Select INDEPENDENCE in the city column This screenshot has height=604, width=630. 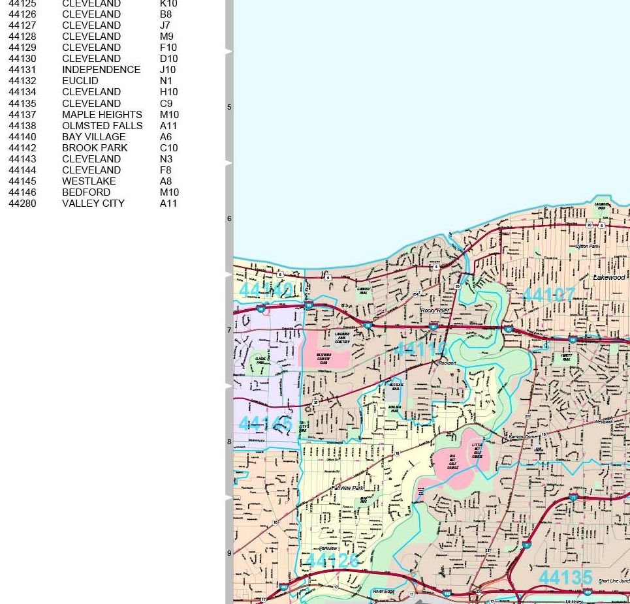[101, 70]
